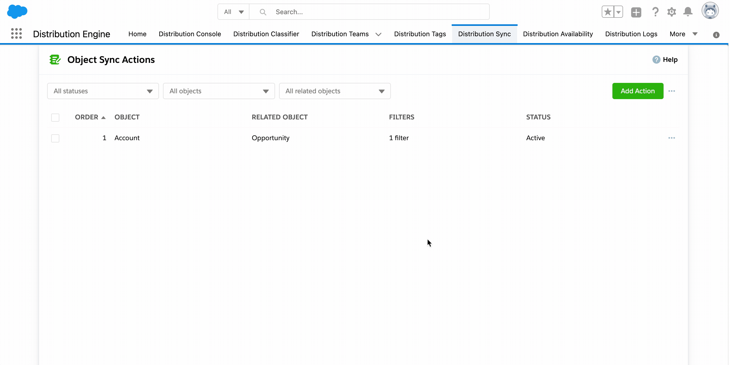Open the Distribution Logs tab
The image size is (730, 365).
[x=631, y=34]
